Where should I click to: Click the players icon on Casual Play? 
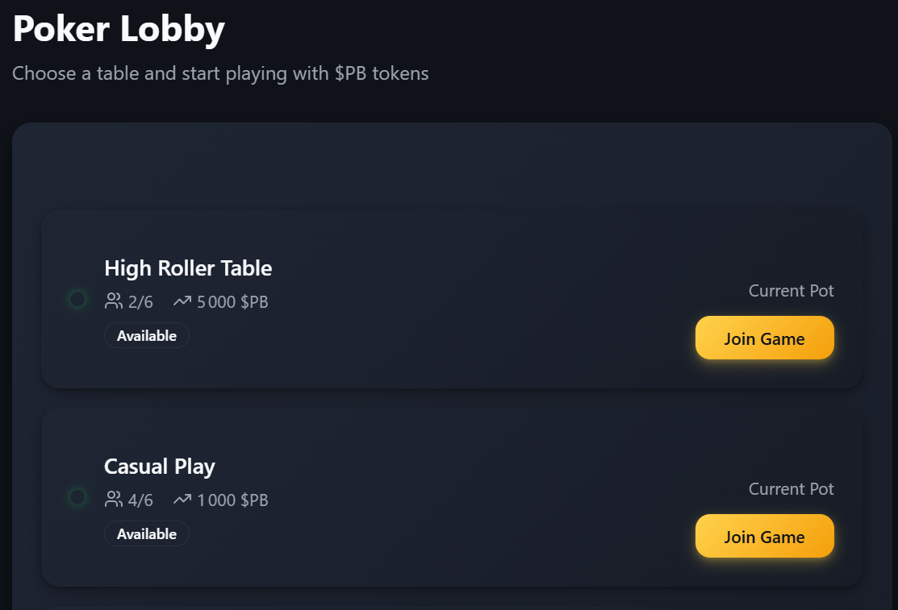pos(114,500)
